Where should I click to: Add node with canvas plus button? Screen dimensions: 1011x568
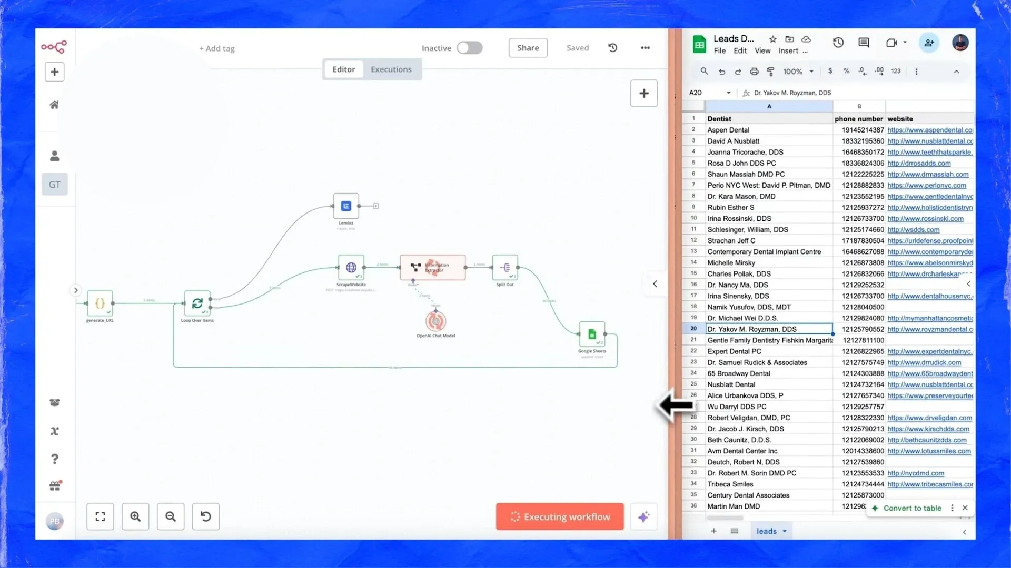point(644,93)
